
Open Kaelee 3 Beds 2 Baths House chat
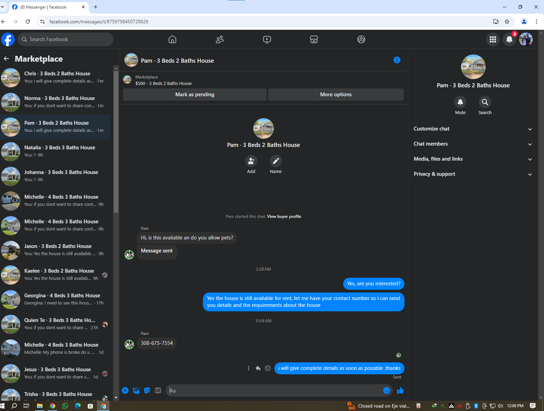56,275
